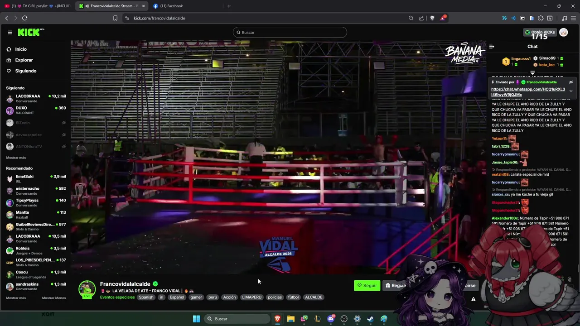Select the Spanish tag
Image resolution: width=580 pixels, height=326 pixels.
pos(146,297)
